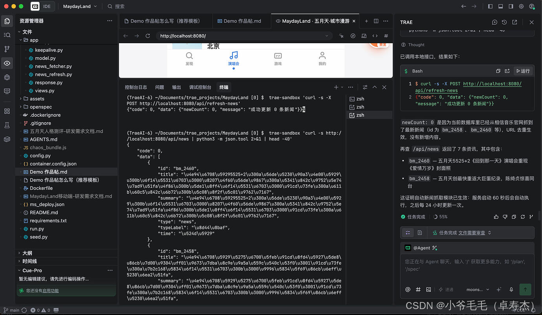Click the 启用功能 link in Cue-Pro
The width and height of the screenshot is (542, 315).
[50, 291]
